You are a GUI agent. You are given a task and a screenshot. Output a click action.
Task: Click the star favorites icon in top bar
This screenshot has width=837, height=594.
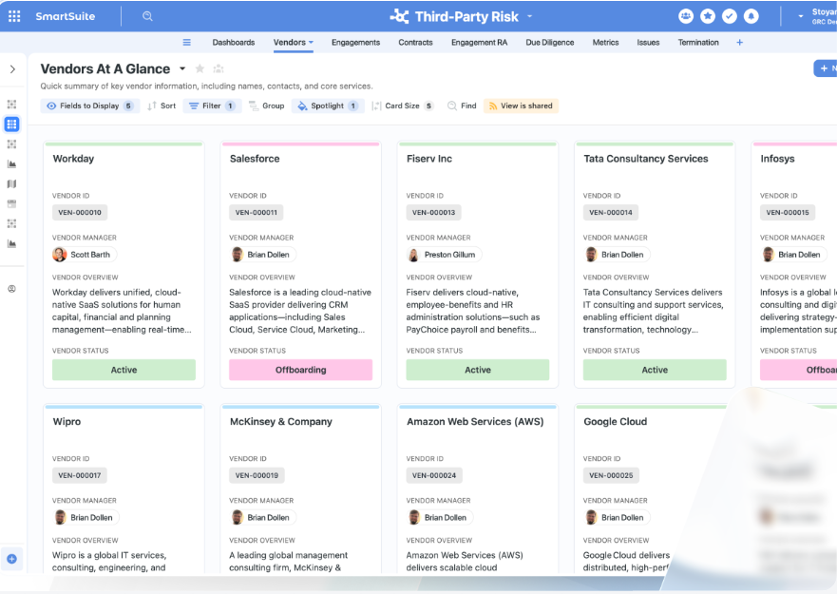[708, 16]
